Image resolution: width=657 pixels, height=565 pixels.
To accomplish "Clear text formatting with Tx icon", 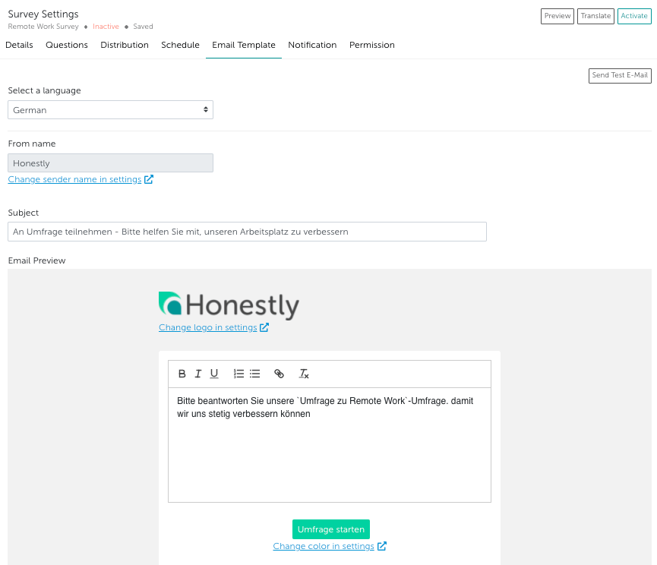I will 304,374.
